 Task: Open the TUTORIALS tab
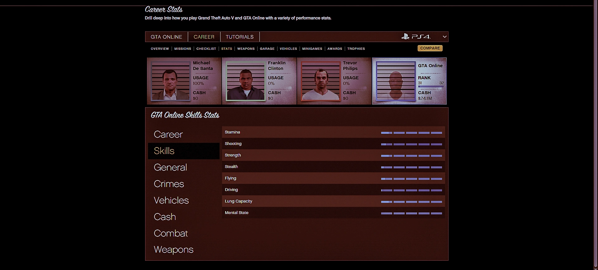tap(240, 37)
